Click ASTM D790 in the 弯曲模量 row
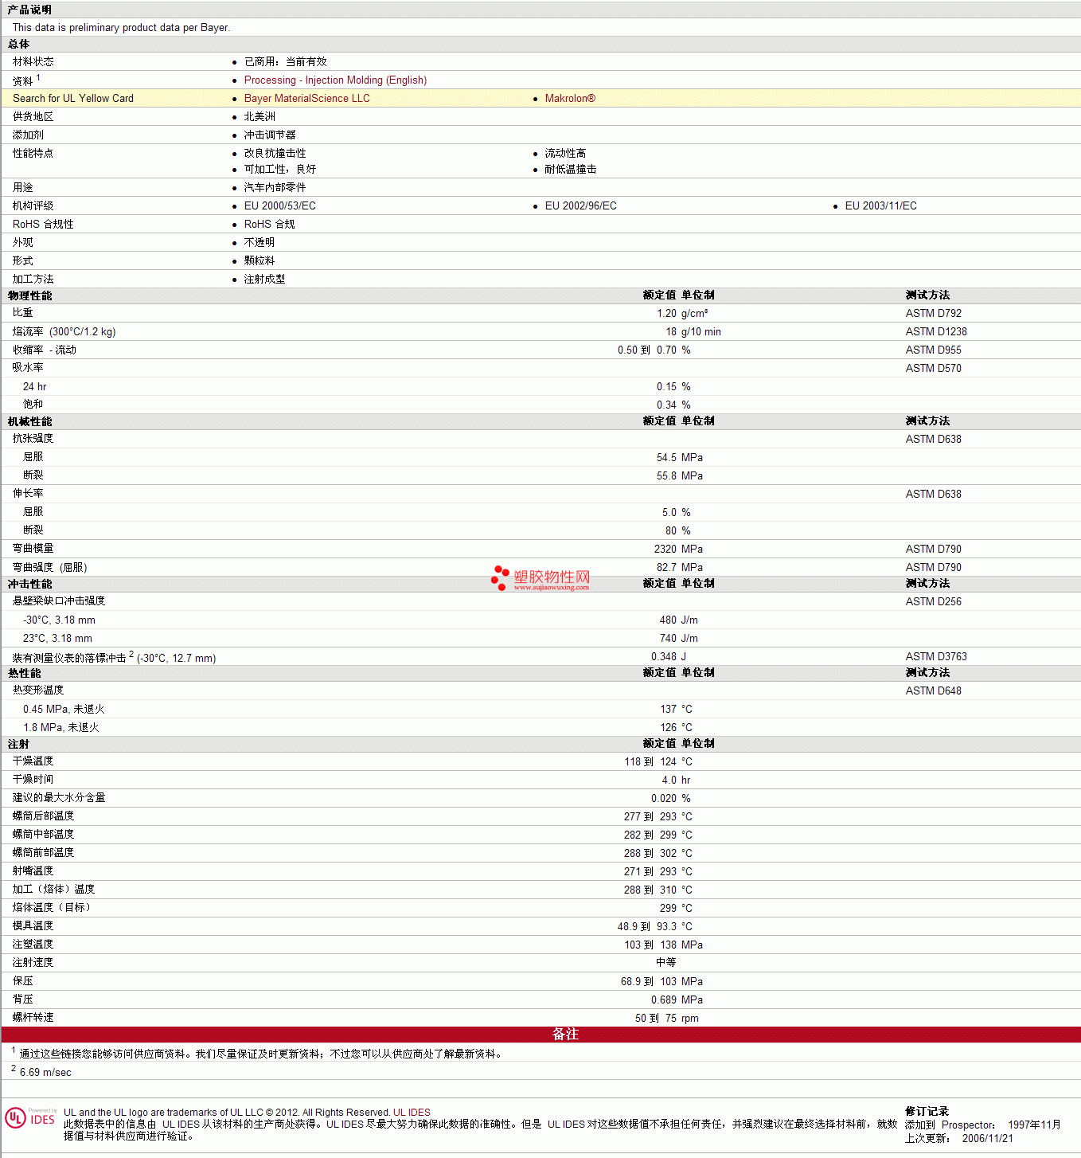The width and height of the screenshot is (1081, 1158). tap(934, 550)
